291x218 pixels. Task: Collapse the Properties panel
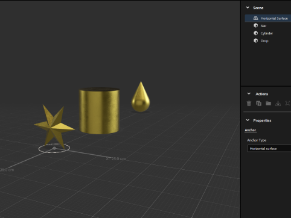(x=248, y=120)
